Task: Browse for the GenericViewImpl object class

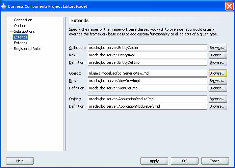Action: [218, 73]
